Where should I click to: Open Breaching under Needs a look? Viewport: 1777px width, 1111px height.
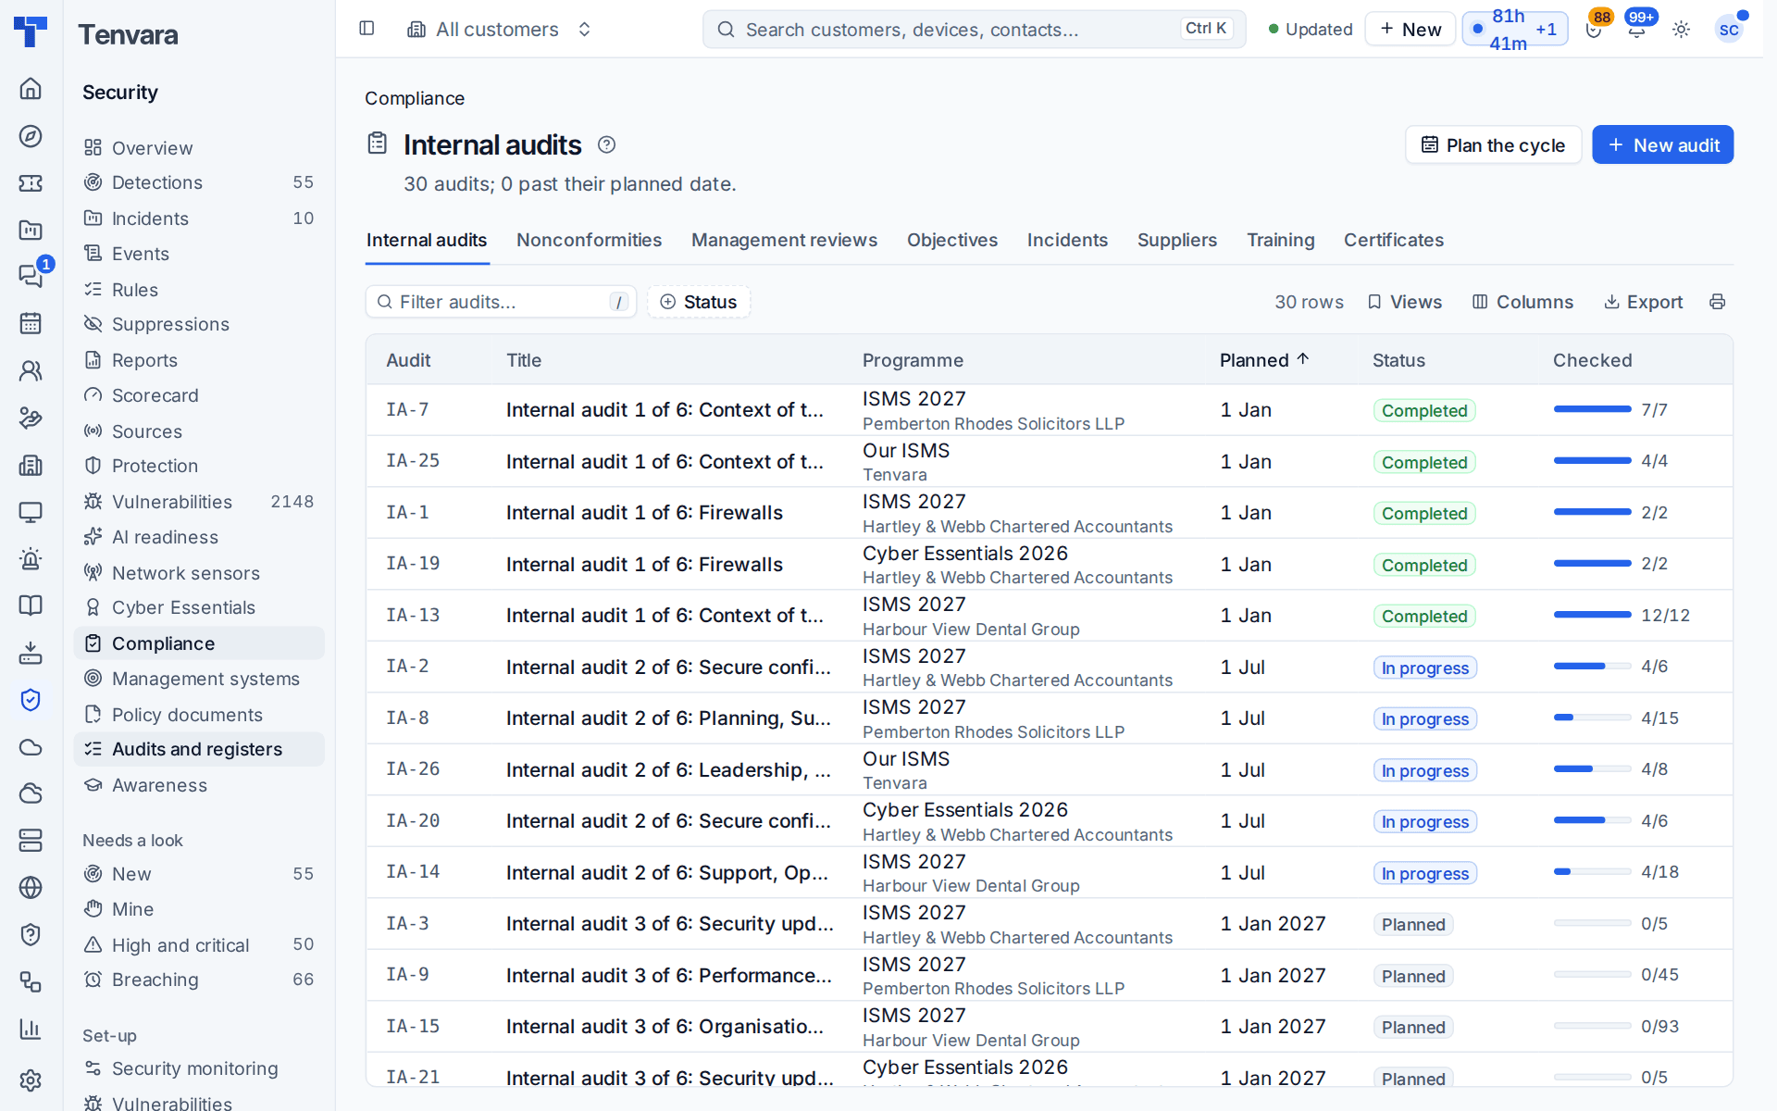pyautogui.click(x=199, y=980)
